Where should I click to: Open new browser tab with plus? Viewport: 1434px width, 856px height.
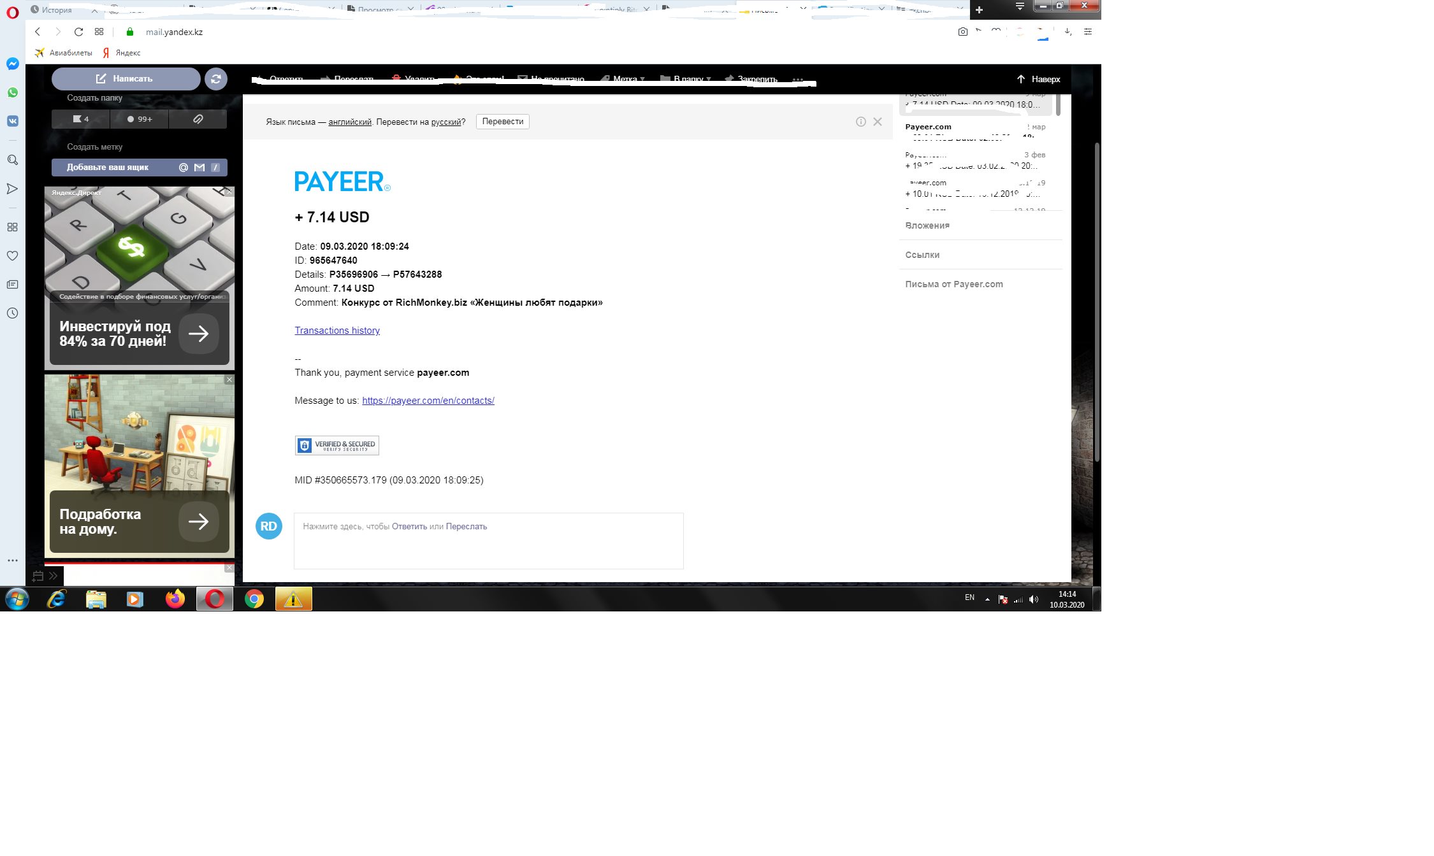pos(980,10)
